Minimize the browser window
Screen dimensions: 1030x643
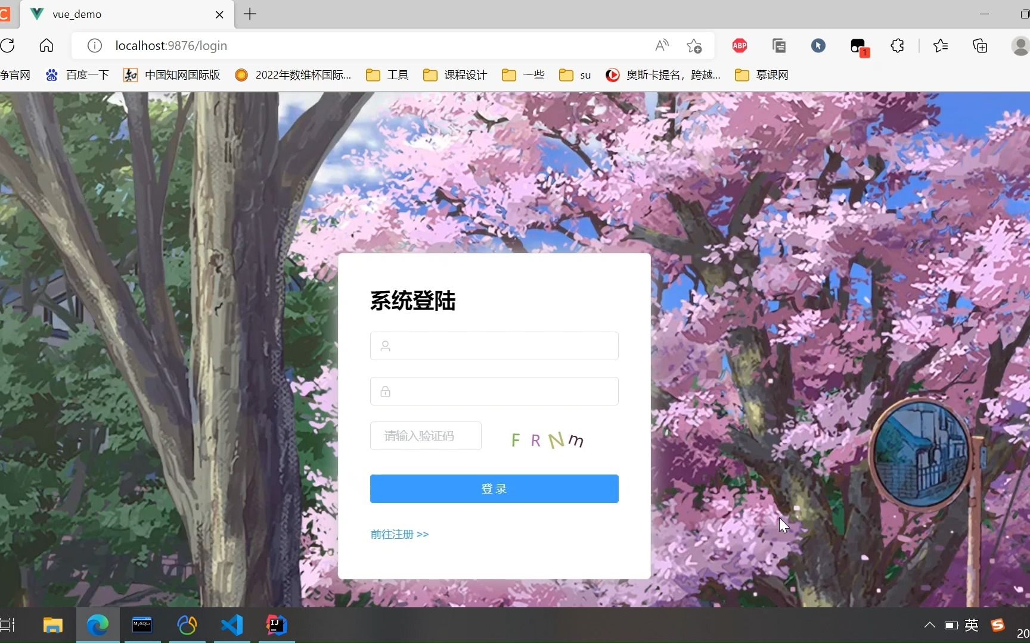click(984, 14)
